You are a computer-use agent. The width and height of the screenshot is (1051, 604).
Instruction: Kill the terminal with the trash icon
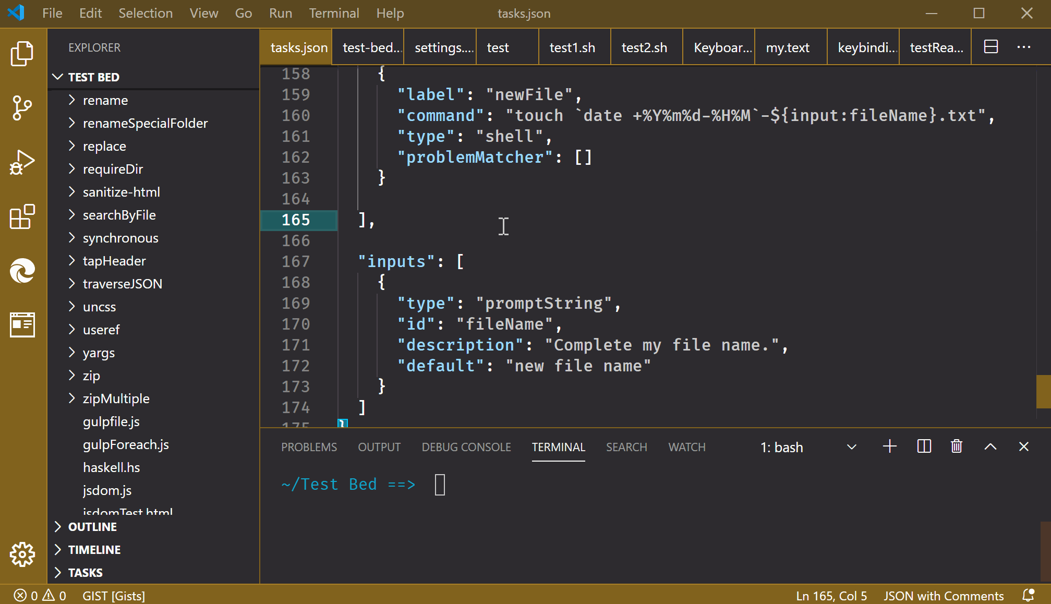point(956,446)
